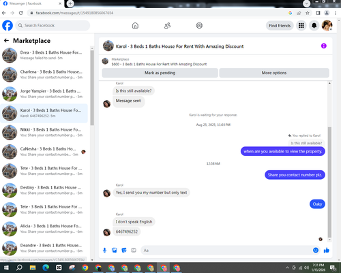341x273 pixels.
Task: Choose a GIF icon
Action: (x=134, y=251)
